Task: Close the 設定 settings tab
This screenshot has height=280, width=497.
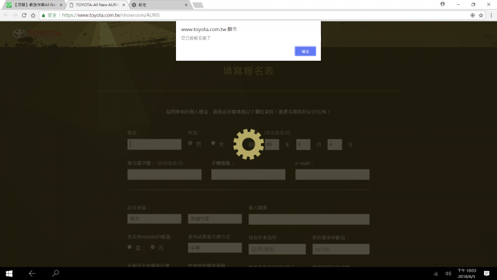Action: (186, 5)
